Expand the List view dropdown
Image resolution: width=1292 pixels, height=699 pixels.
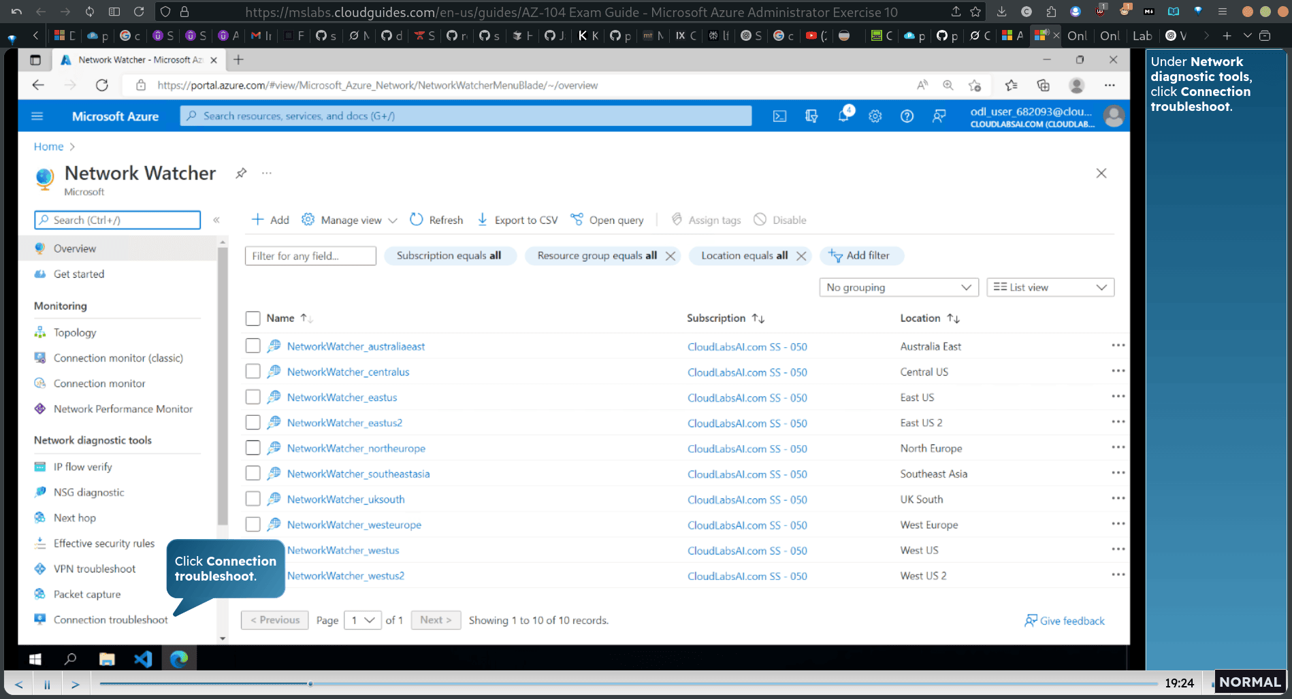tap(1050, 287)
